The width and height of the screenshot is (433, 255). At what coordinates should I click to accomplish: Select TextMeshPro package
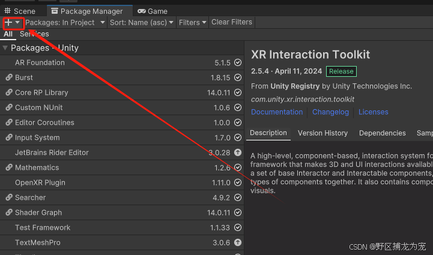(122, 242)
